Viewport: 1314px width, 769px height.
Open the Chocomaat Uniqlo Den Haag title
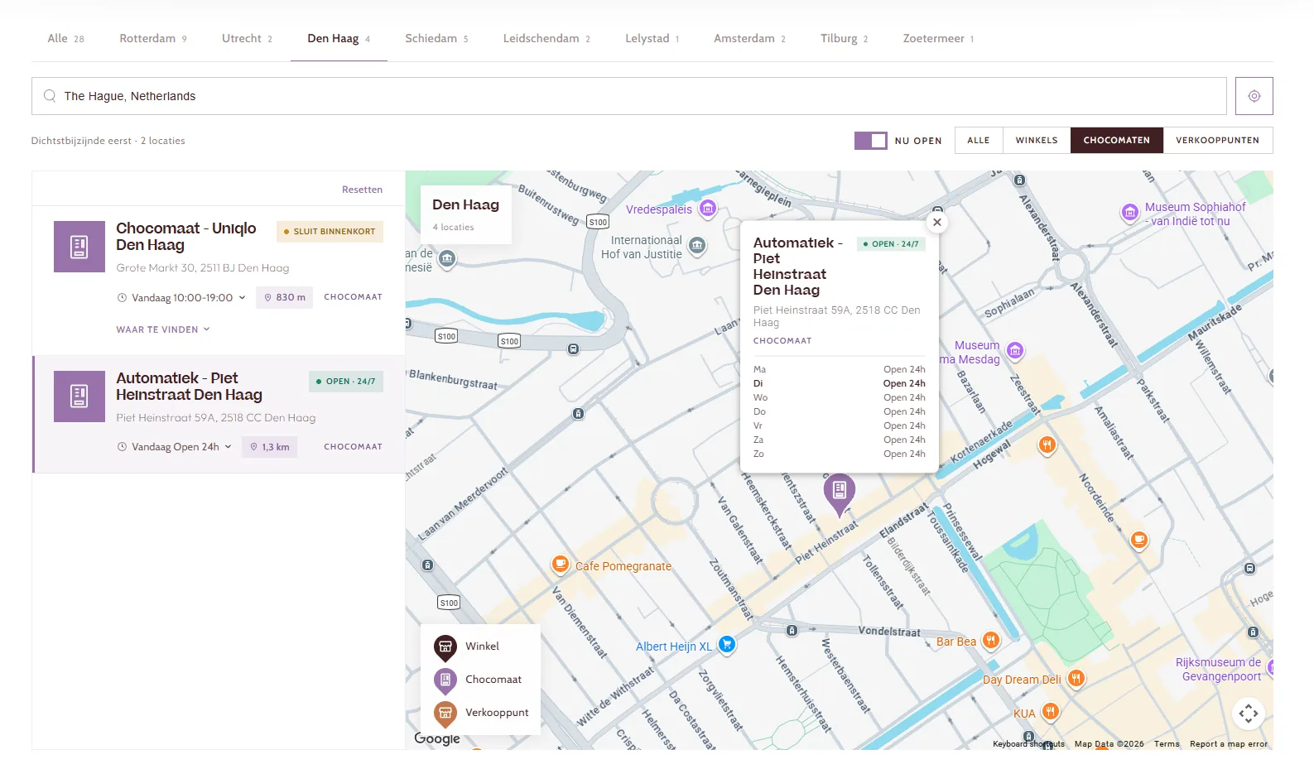coord(186,237)
